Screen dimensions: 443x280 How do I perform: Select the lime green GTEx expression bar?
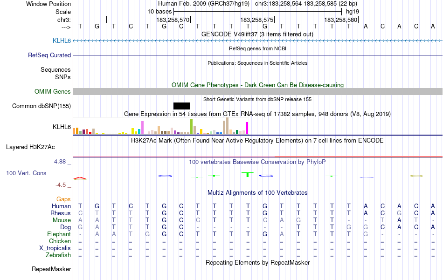[191, 127]
